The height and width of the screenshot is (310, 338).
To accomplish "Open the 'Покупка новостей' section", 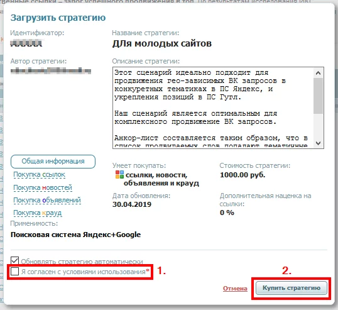I will (43, 187).
